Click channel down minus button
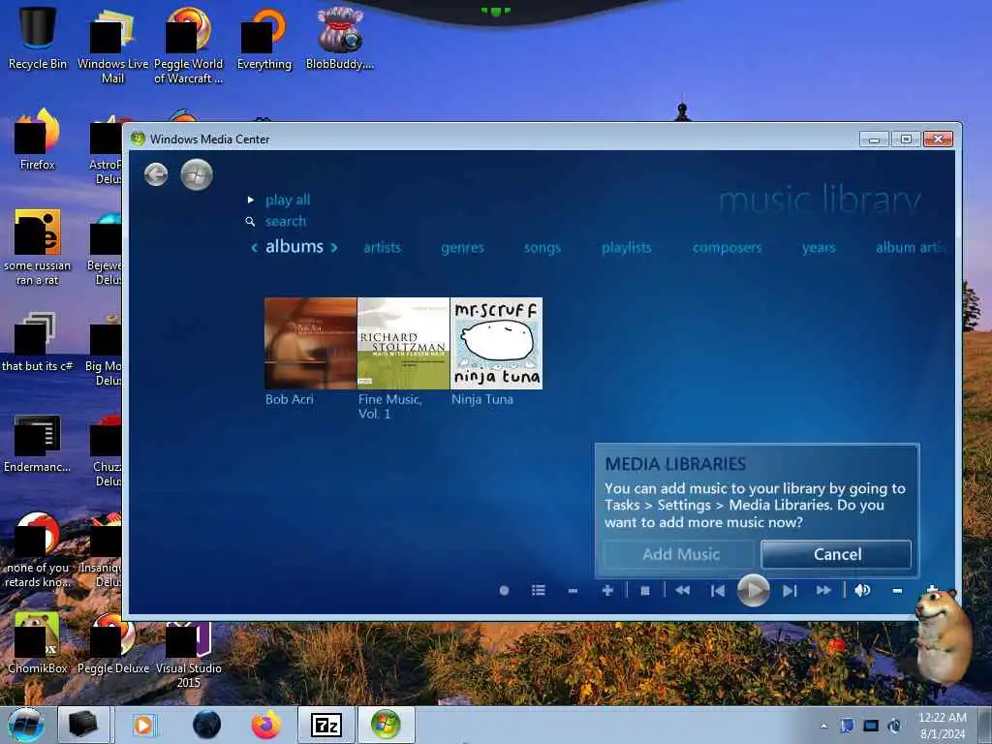The height and width of the screenshot is (744, 992). 573,591
